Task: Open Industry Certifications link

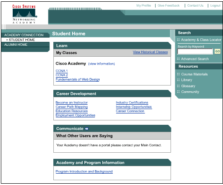Action: point(132,103)
